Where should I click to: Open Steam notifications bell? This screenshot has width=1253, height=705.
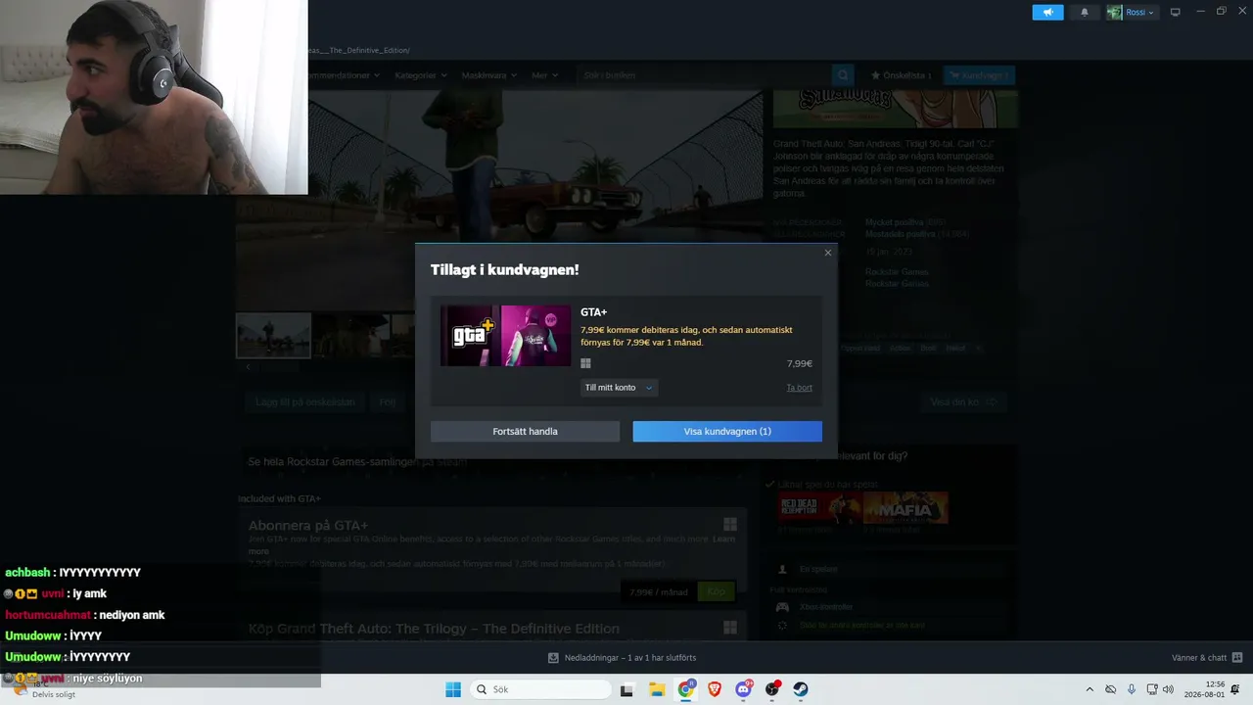pyautogui.click(x=1084, y=12)
